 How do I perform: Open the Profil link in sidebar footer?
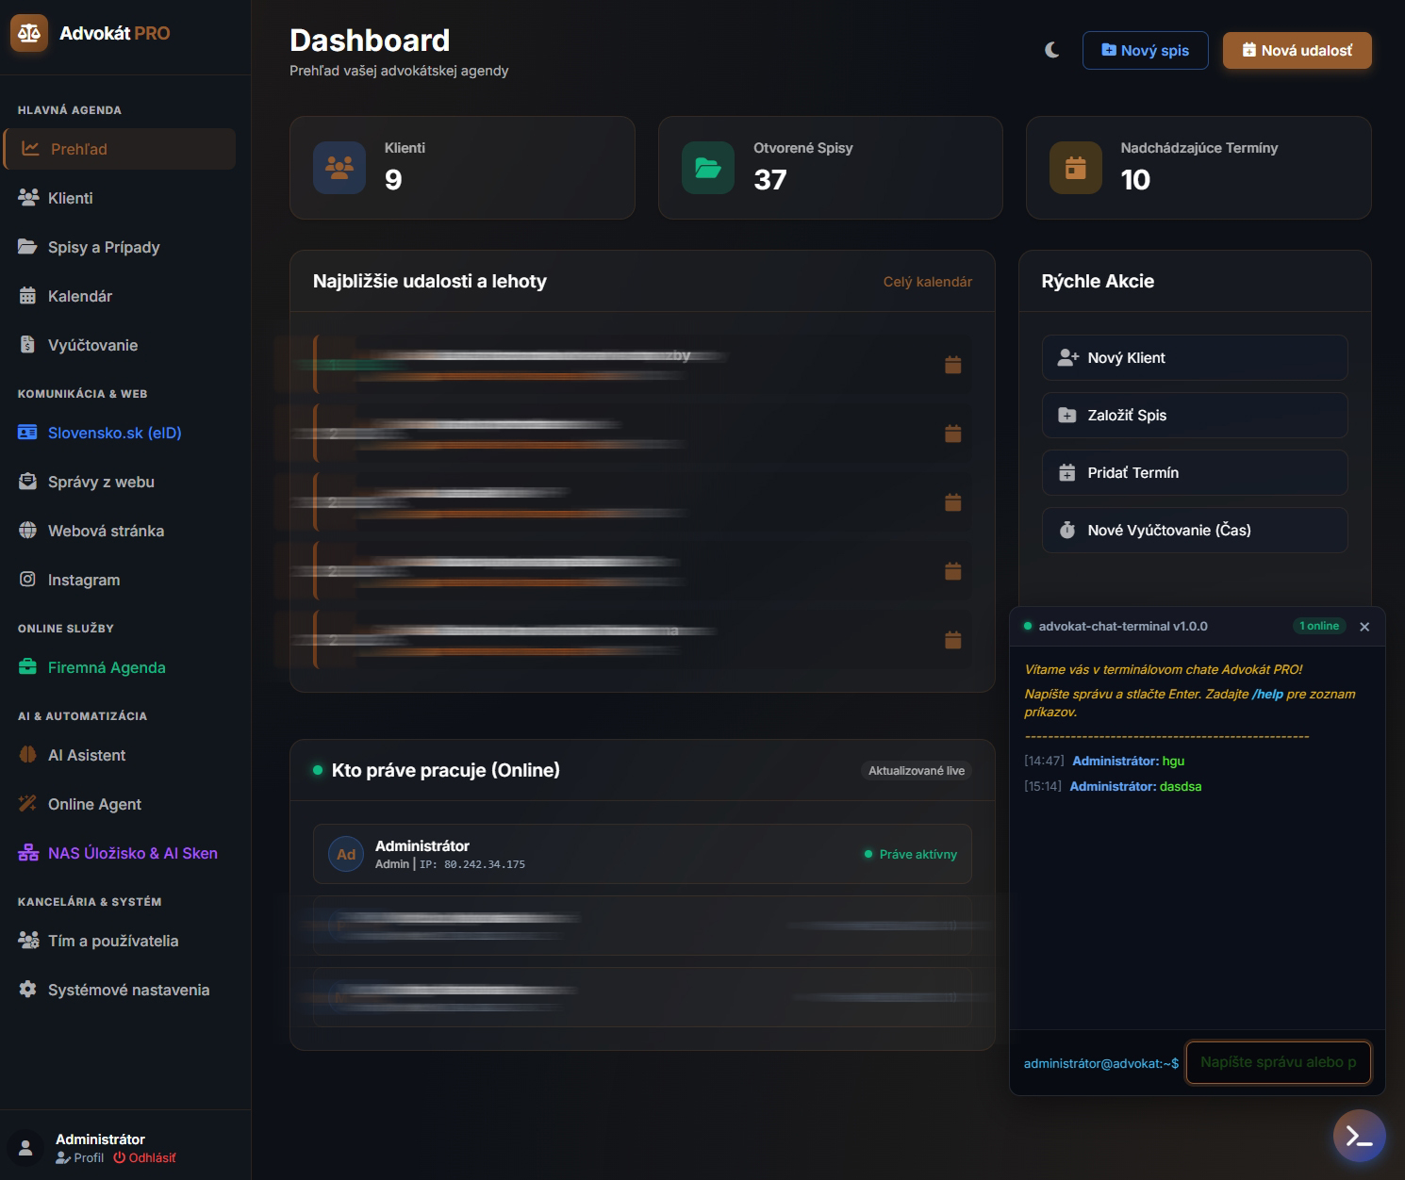[80, 1157]
